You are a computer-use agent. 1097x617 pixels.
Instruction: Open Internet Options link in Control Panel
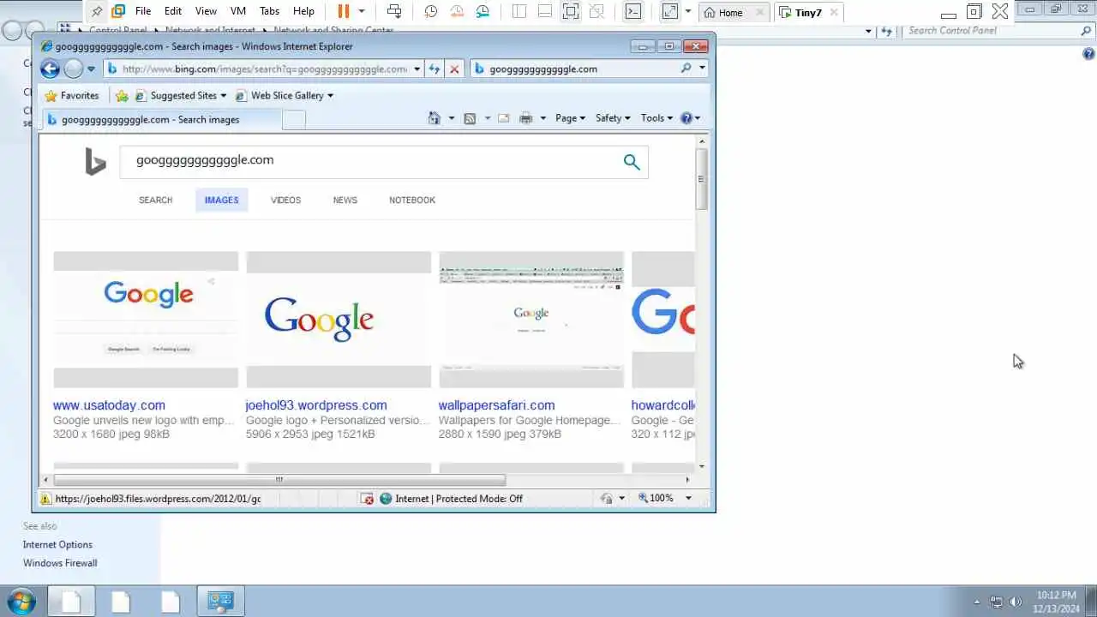click(57, 545)
